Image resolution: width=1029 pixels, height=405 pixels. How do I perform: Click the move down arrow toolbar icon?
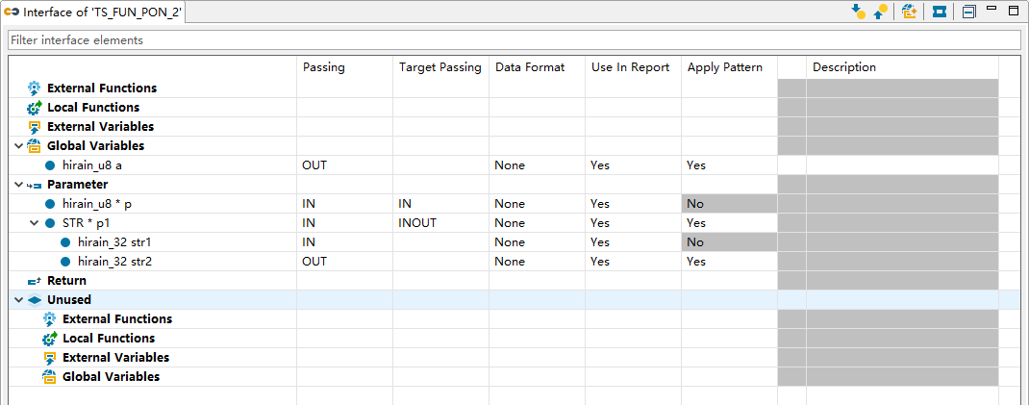pyautogui.click(x=859, y=12)
